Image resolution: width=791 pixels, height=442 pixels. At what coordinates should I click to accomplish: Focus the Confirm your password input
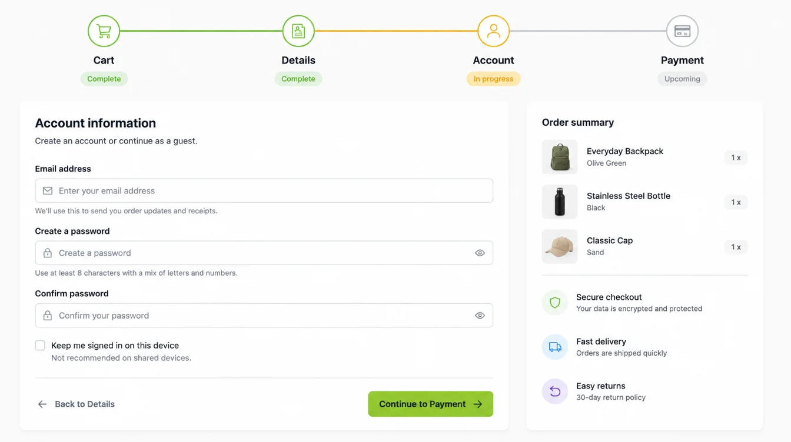(x=264, y=316)
